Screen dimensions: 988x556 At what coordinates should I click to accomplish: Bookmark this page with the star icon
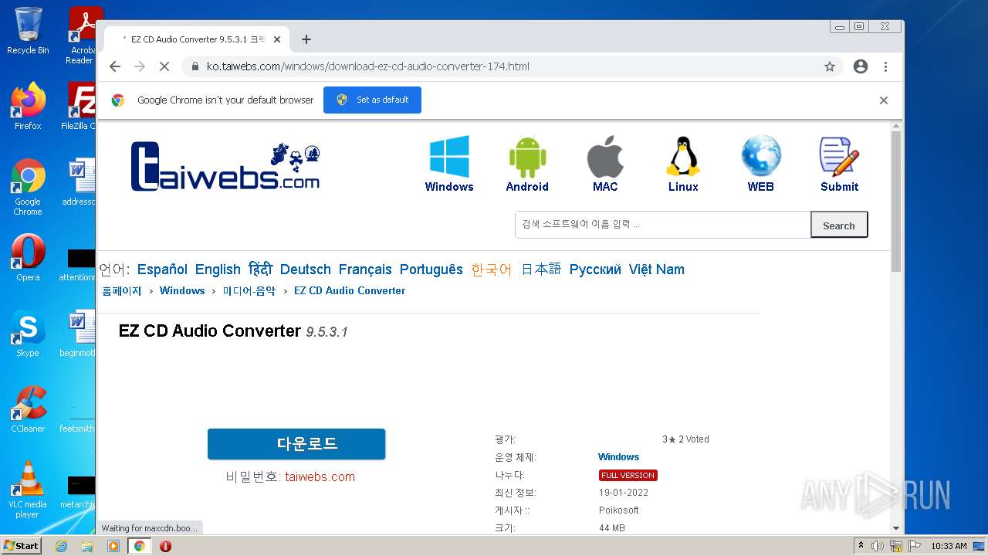tap(830, 66)
